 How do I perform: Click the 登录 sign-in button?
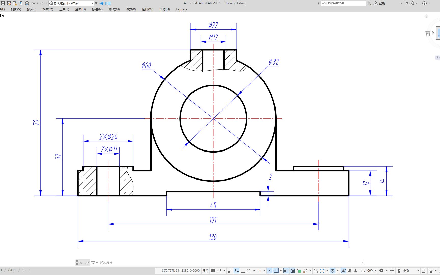(x=379, y=3)
